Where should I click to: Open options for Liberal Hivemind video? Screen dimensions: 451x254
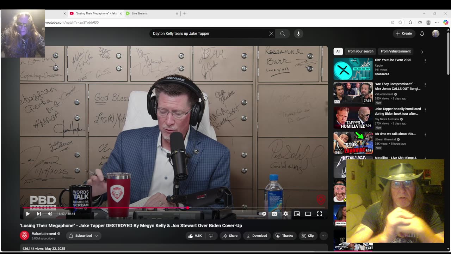pos(425,134)
